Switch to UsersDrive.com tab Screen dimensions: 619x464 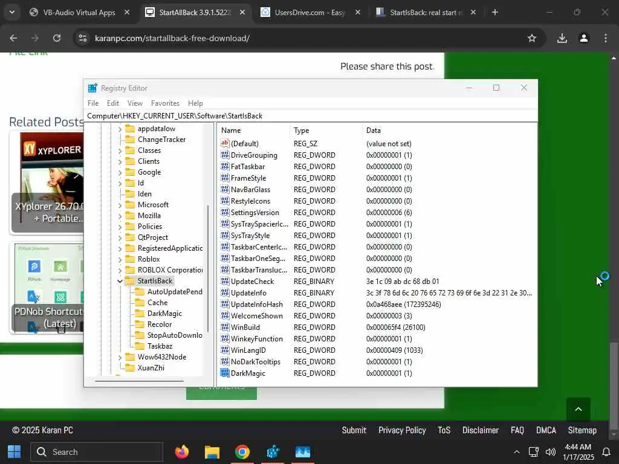[310, 12]
